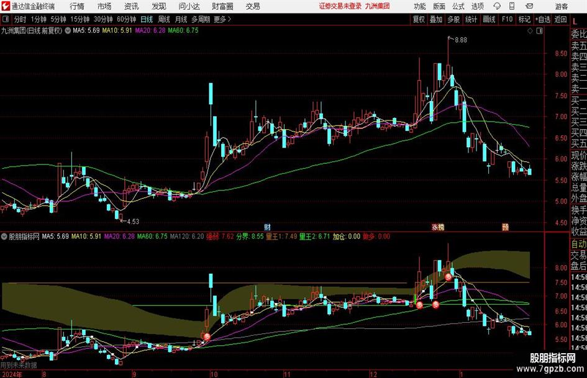Click the 统计 statistics button
The width and height of the screenshot is (587, 378).
click(x=471, y=19)
